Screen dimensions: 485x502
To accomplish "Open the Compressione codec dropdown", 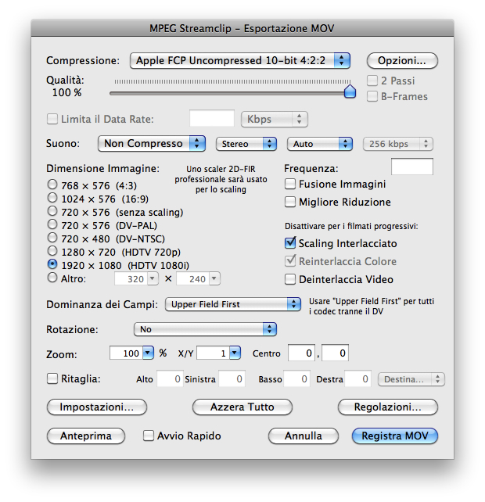I will pyautogui.click(x=239, y=60).
